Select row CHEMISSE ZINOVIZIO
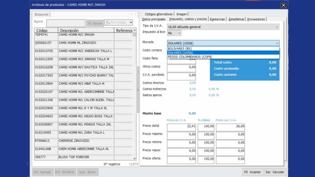This screenshot has height=177, width=315. 83,143
